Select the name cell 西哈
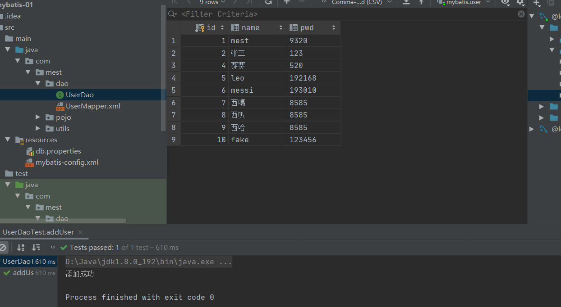 (x=258, y=127)
